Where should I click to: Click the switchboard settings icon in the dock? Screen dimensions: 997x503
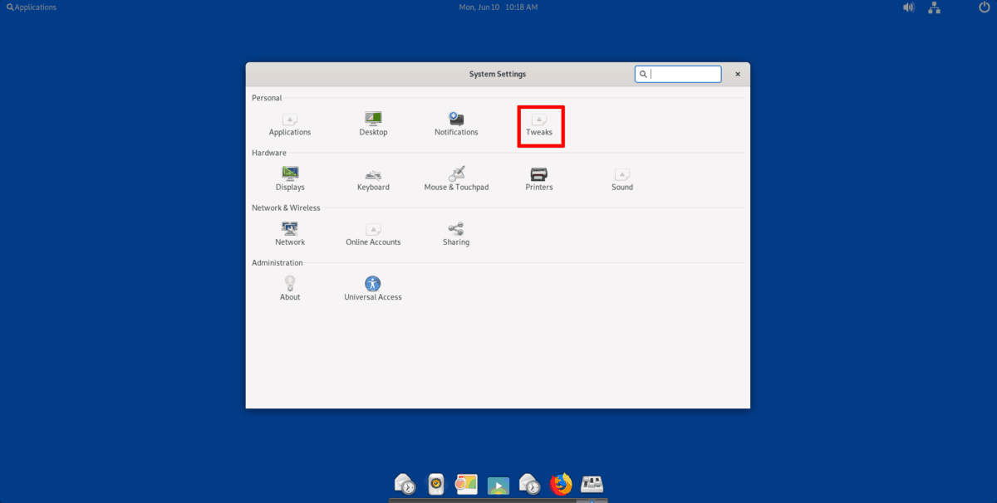tap(592, 483)
